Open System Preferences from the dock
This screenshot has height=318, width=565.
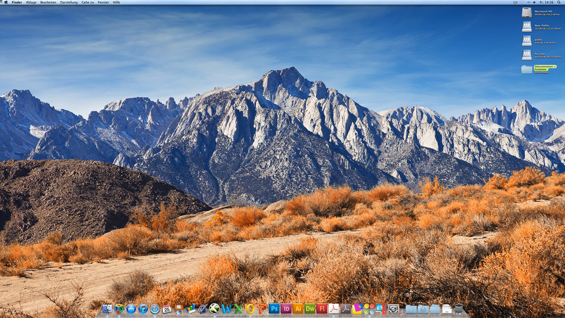tap(393, 308)
